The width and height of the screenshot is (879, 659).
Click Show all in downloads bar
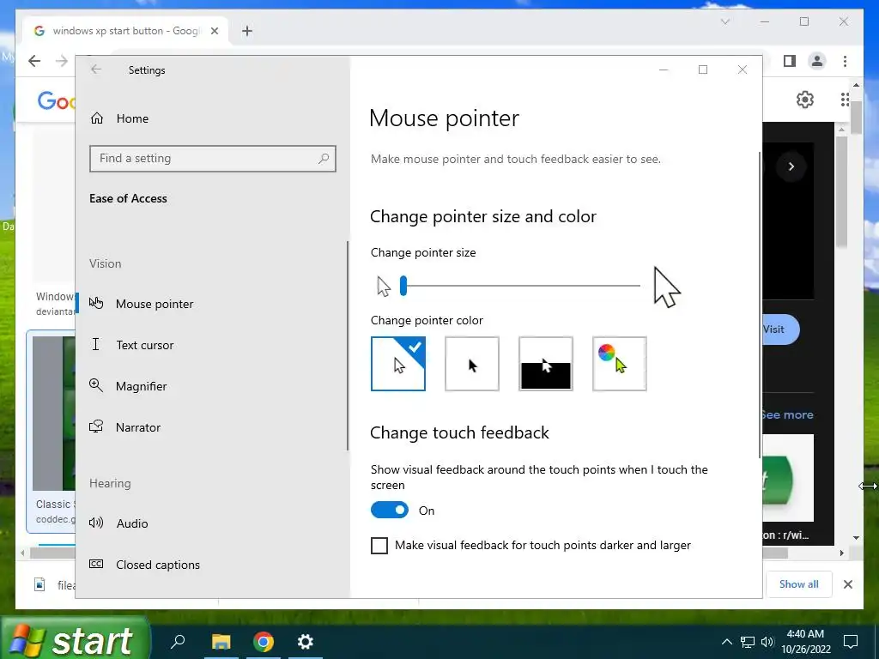pos(799,583)
